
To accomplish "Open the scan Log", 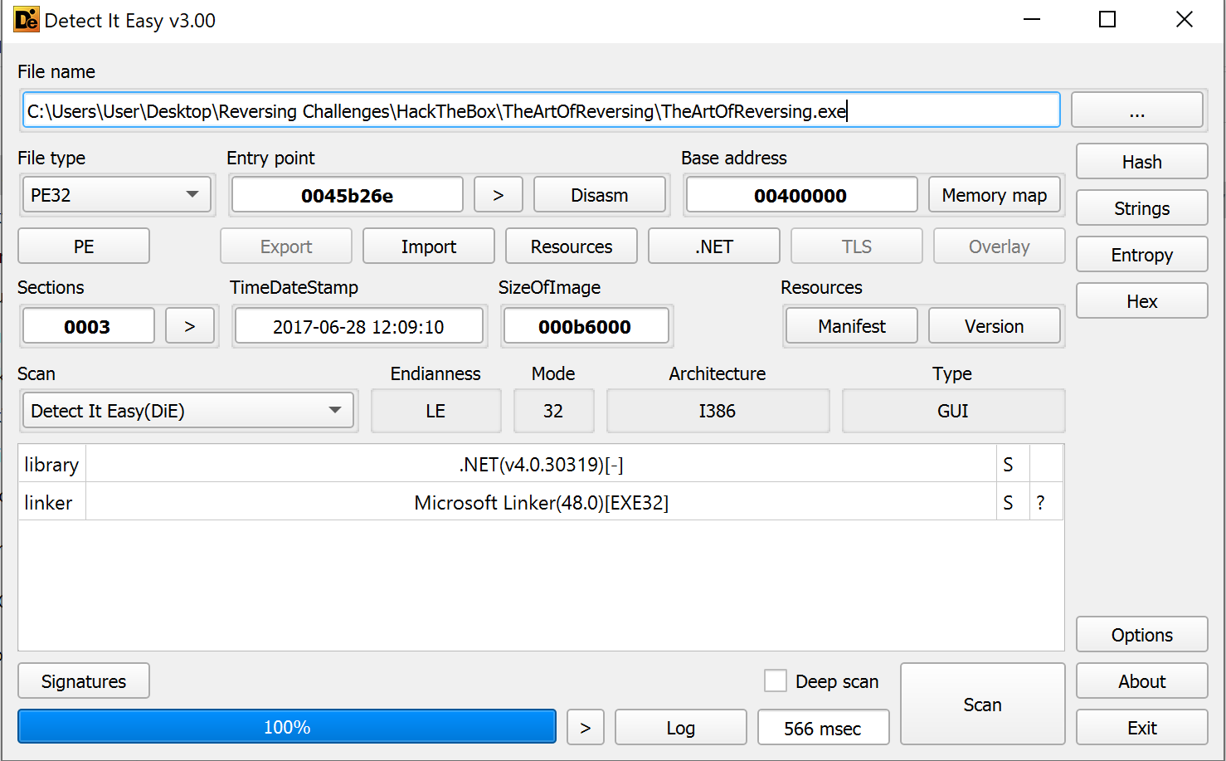I will [681, 728].
